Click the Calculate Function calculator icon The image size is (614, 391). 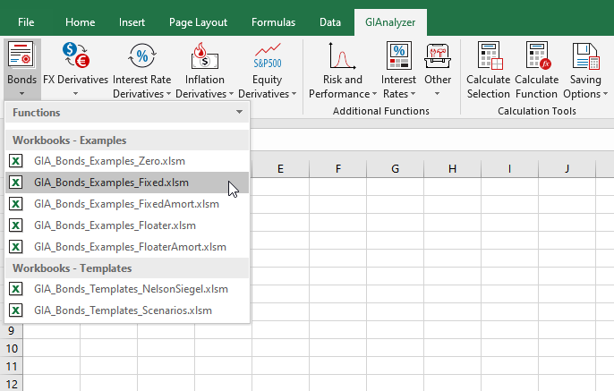tap(539, 55)
